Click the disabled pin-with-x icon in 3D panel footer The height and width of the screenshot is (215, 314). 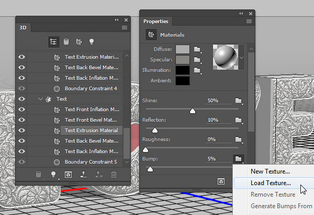pos(99,175)
